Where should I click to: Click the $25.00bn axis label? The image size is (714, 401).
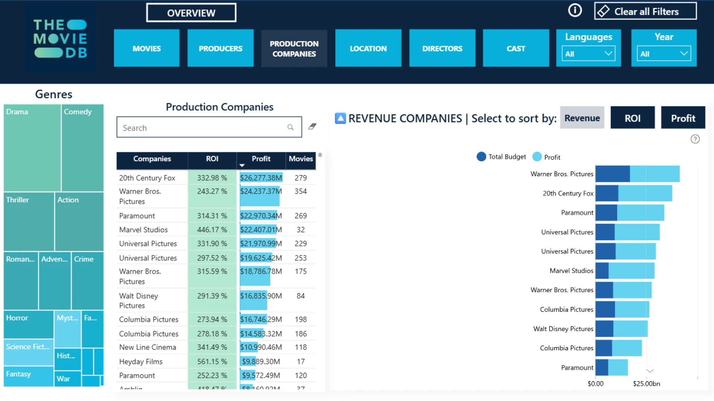point(646,384)
